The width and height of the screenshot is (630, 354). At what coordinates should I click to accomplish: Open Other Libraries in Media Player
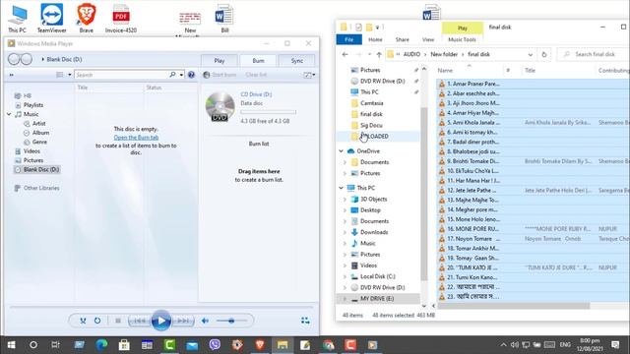(41, 188)
